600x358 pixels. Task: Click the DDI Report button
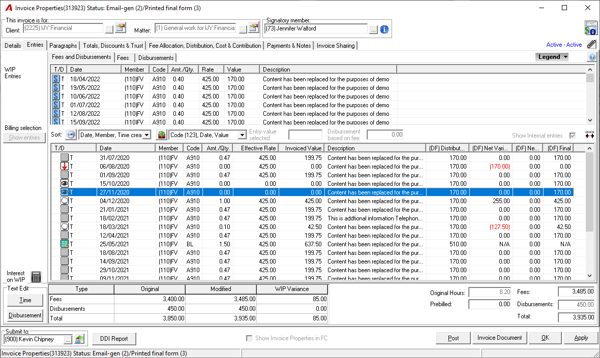(114, 339)
